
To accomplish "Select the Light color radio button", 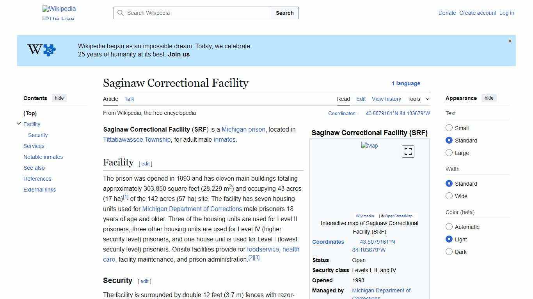I will (x=449, y=239).
